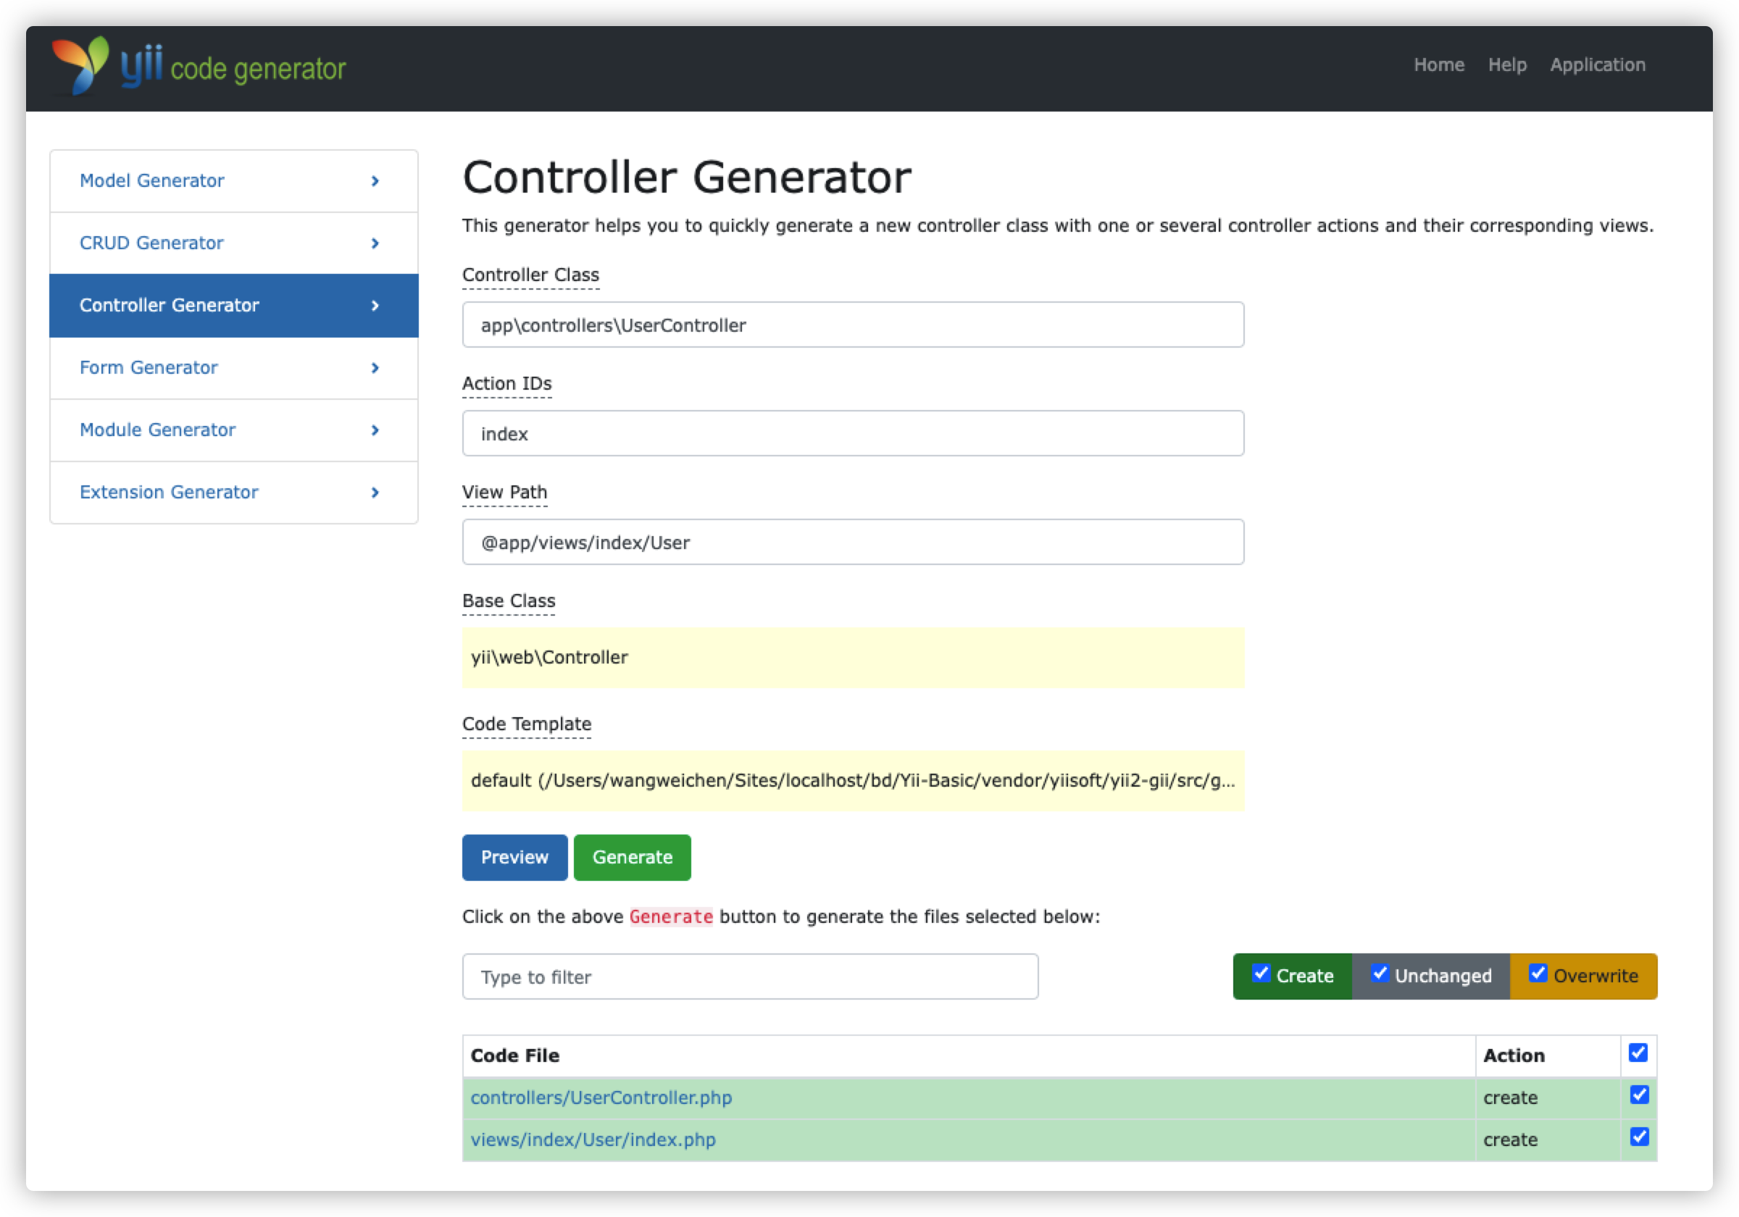
Task: Click the Module Generator chevron arrow
Action: [375, 430]
